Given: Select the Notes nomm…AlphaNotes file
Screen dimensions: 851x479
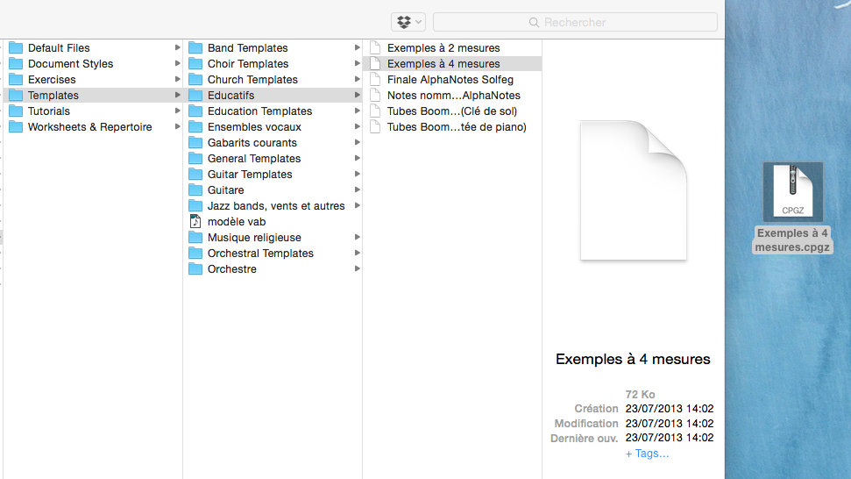Looking at the screenshot, I should pyautogui.click(x=453, y=96).
